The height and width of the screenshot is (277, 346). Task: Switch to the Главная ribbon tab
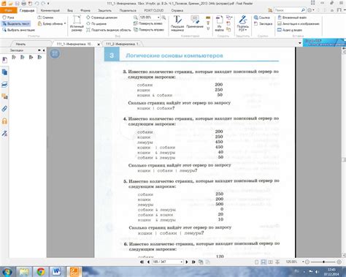pyautogui.click(x=27, y=10)
